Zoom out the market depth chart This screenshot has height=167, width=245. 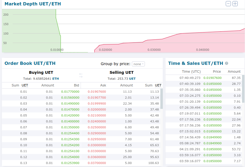(228, 4)
